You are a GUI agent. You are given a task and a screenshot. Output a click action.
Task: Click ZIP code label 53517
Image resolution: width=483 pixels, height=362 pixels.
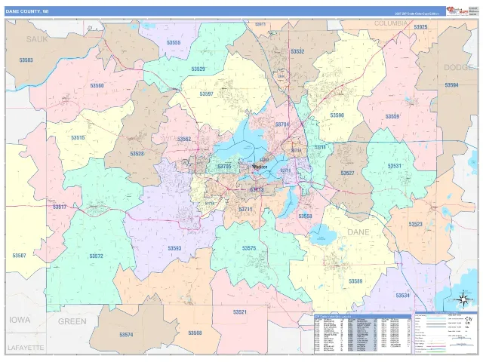(x=60, y=207)
